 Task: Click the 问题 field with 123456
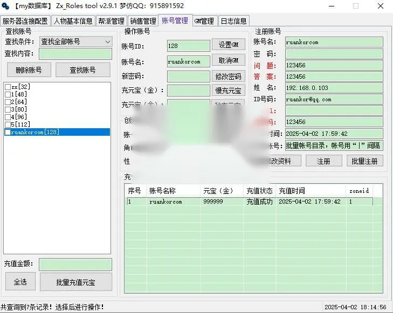334,65
